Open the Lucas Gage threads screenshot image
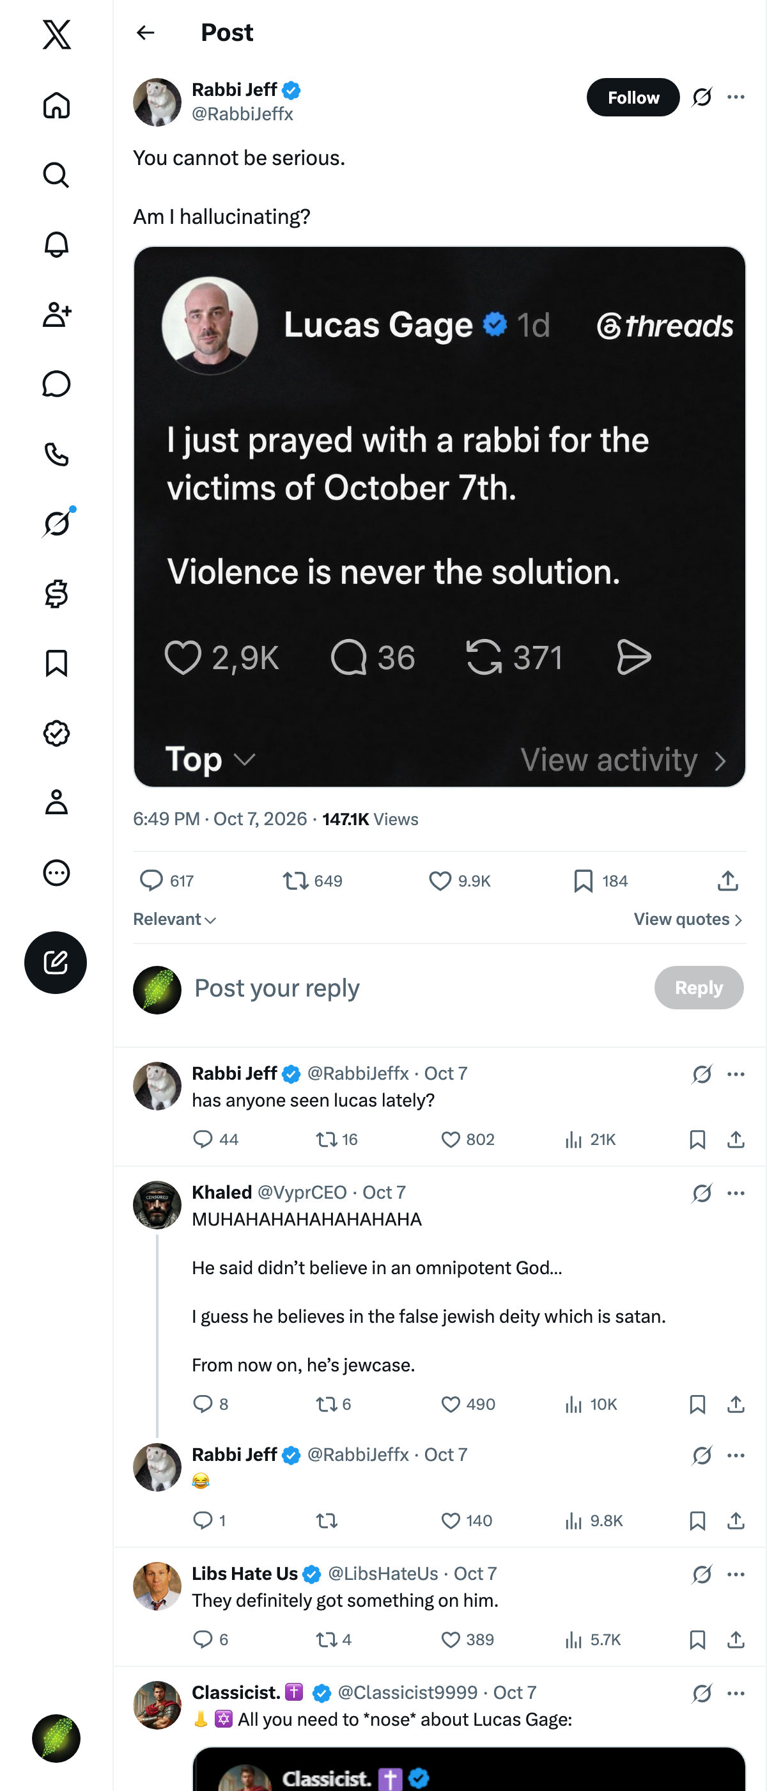Screen dimensions: 767x1791 tap(439, 517)
